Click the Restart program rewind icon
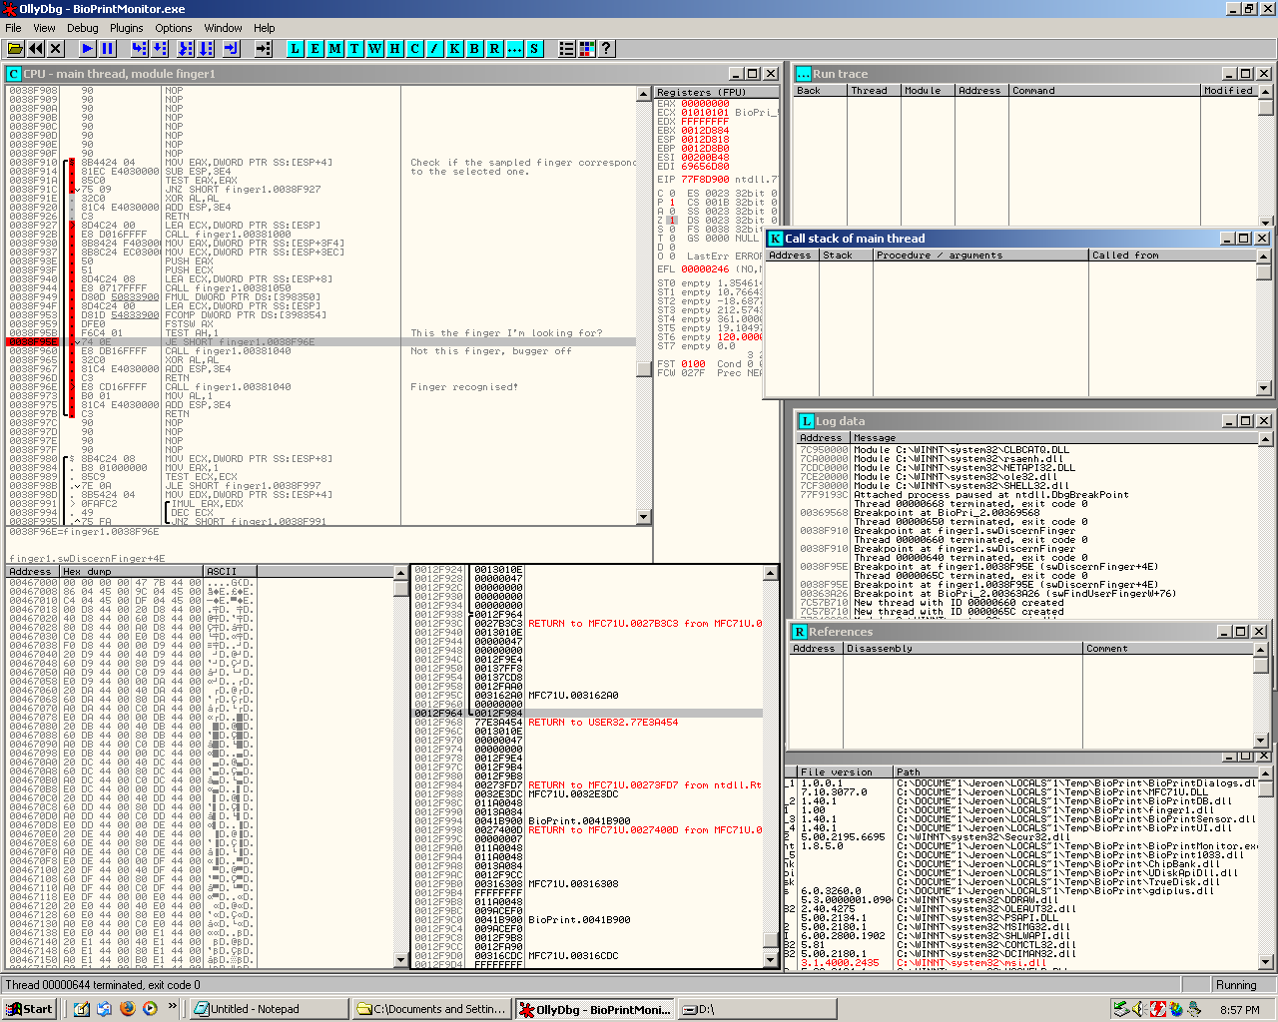 coord(36,48)
